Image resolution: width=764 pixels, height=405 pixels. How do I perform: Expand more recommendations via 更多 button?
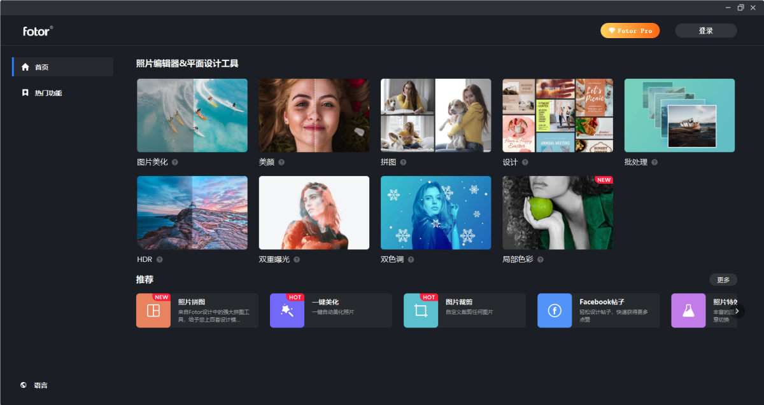[x=723, y=280]
